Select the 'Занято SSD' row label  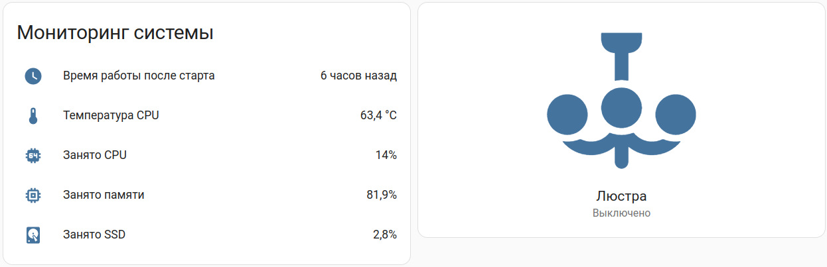coord(94,235)
